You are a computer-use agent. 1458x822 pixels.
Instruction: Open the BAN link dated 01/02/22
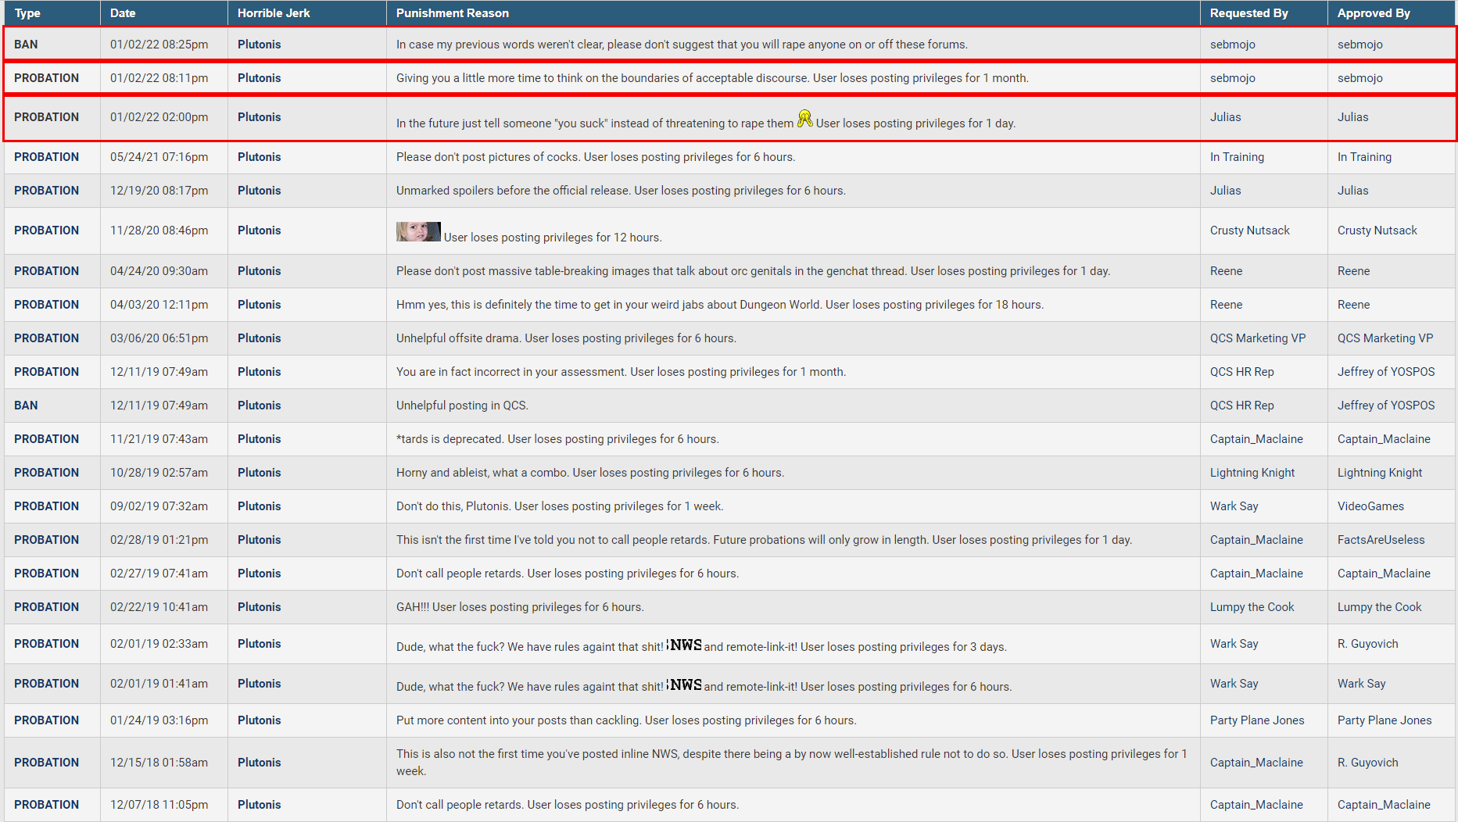(26, 45)
